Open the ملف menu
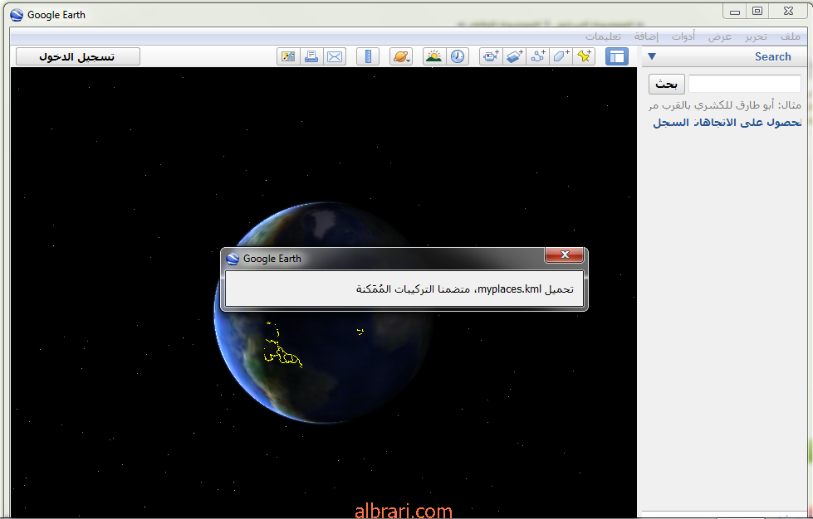This screenshot has height=519, width=813. point(791,36)
